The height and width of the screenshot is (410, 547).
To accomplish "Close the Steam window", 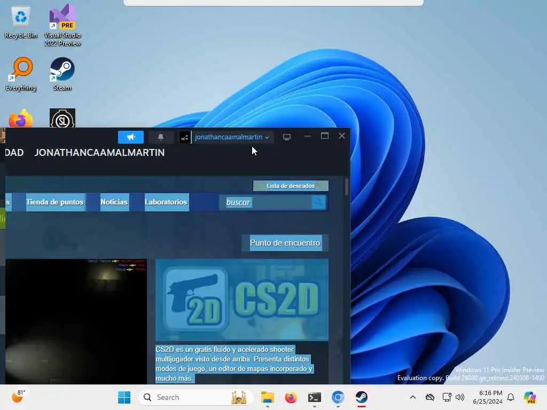I will tap(342, 136).
